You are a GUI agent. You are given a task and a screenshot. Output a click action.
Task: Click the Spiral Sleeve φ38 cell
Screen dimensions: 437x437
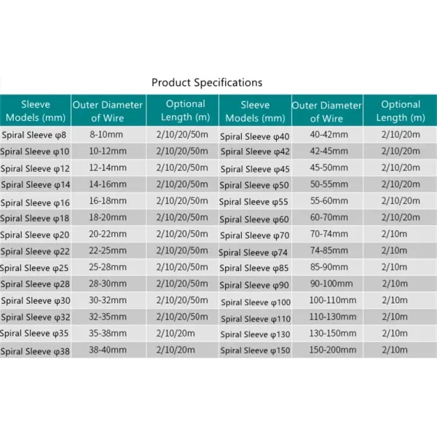36,350
